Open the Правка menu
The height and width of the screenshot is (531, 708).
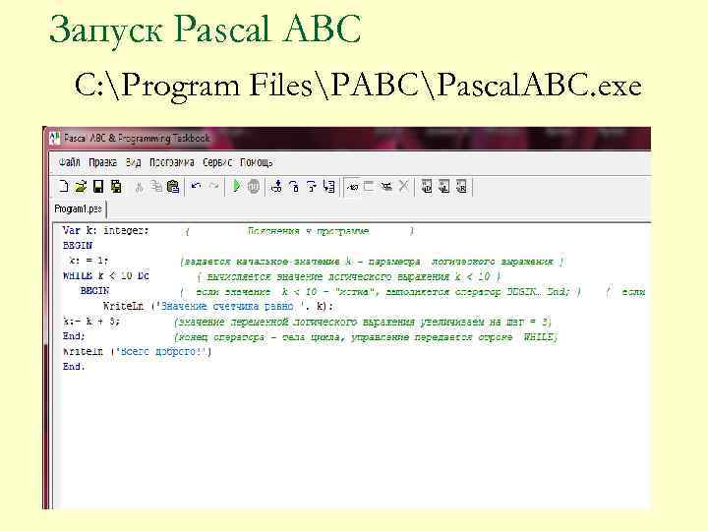coord(102,162)
